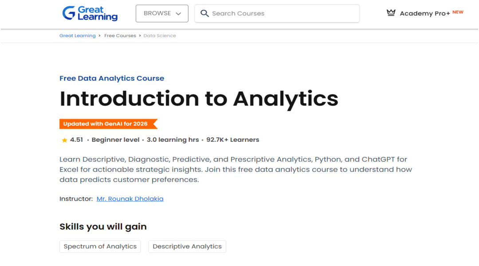Screen dimensions: 479x266
Task: Open the BROWSE dropdown menu
Action: (x=162, y=13)
